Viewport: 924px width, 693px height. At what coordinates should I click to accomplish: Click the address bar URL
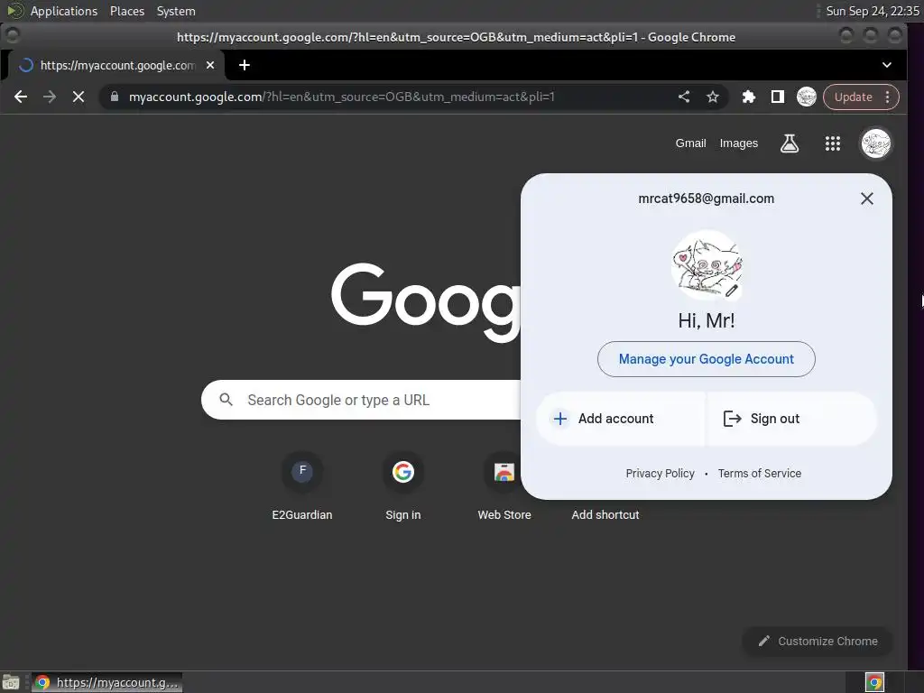point(342,97)
